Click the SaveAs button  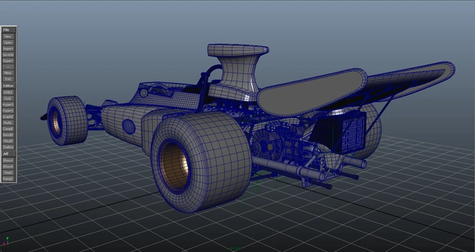pos(8,55)
